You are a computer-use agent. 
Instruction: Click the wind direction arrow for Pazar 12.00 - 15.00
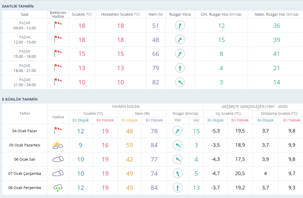coord(180,40)
